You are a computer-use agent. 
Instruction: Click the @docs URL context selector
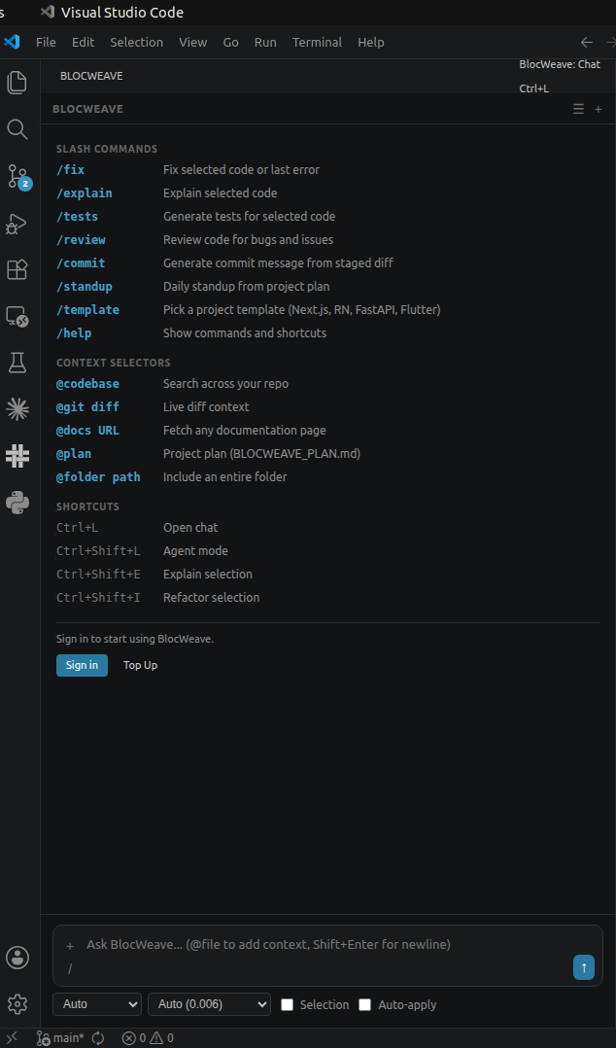point(87,431)
